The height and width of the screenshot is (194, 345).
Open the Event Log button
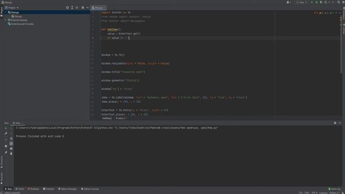334,189
